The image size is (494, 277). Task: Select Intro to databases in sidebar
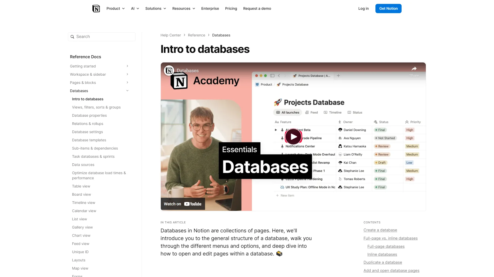(x=88, y=99)
